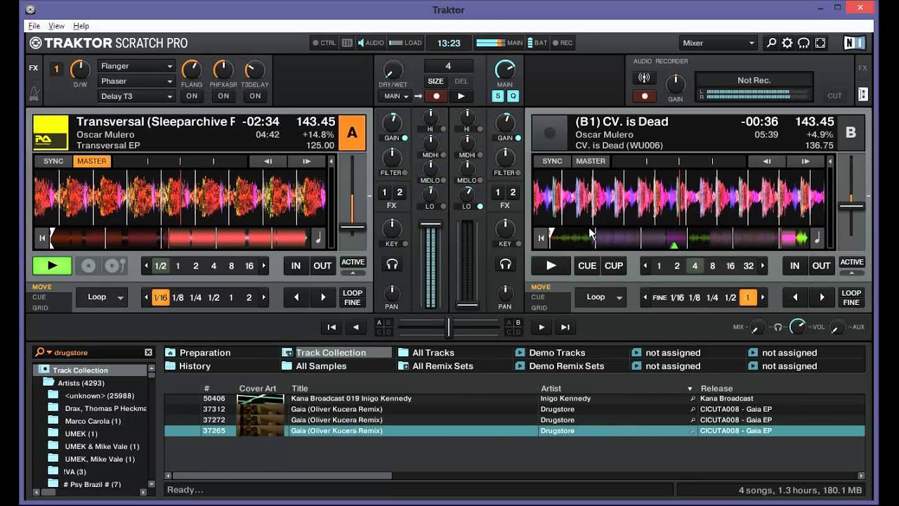
Task: Jump to start of Deck B track
Action: [541, 238]
